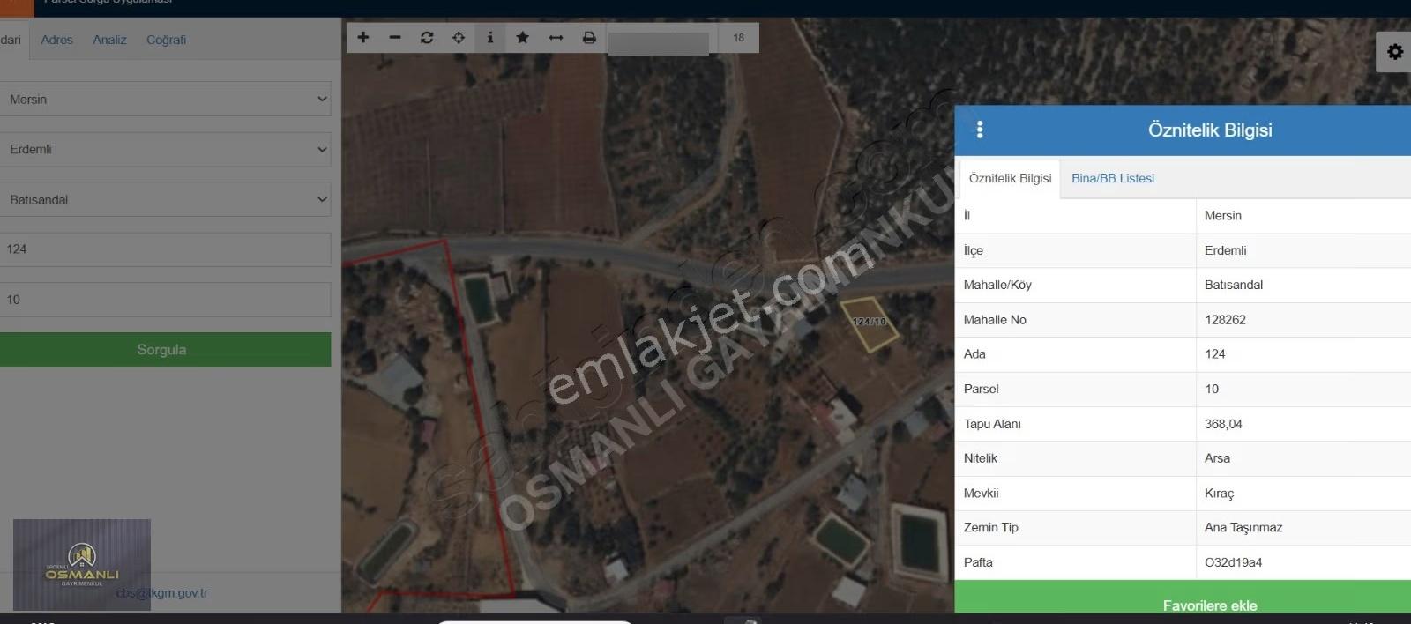
Task: Print the map with printer icon
Action: pos(589,37)
